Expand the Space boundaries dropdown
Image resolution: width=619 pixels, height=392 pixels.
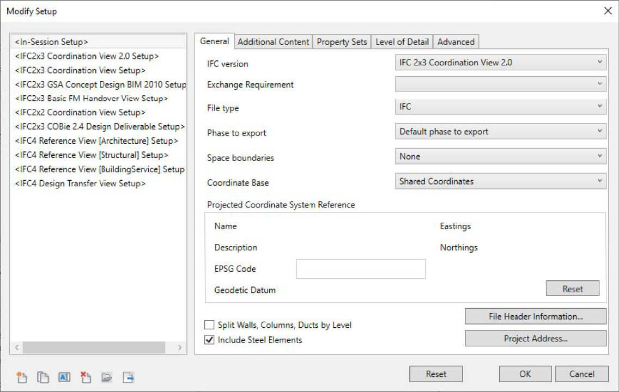coord(501,157)
